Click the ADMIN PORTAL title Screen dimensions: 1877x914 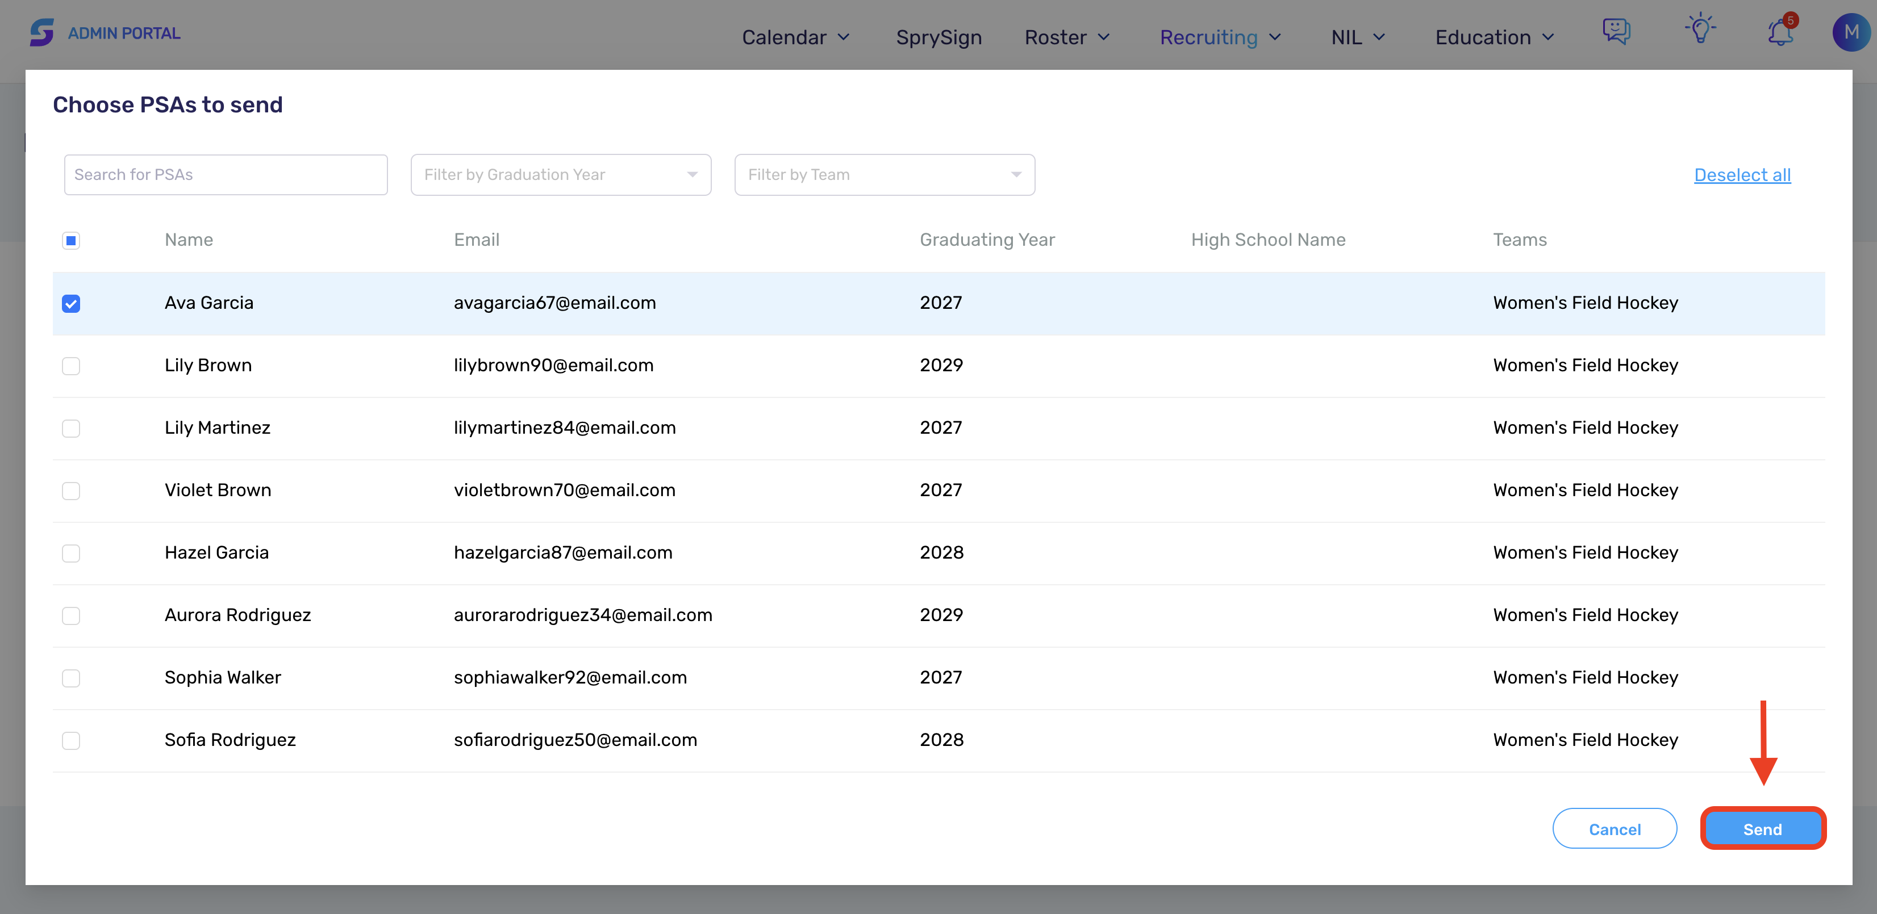[x=124, y=33]
